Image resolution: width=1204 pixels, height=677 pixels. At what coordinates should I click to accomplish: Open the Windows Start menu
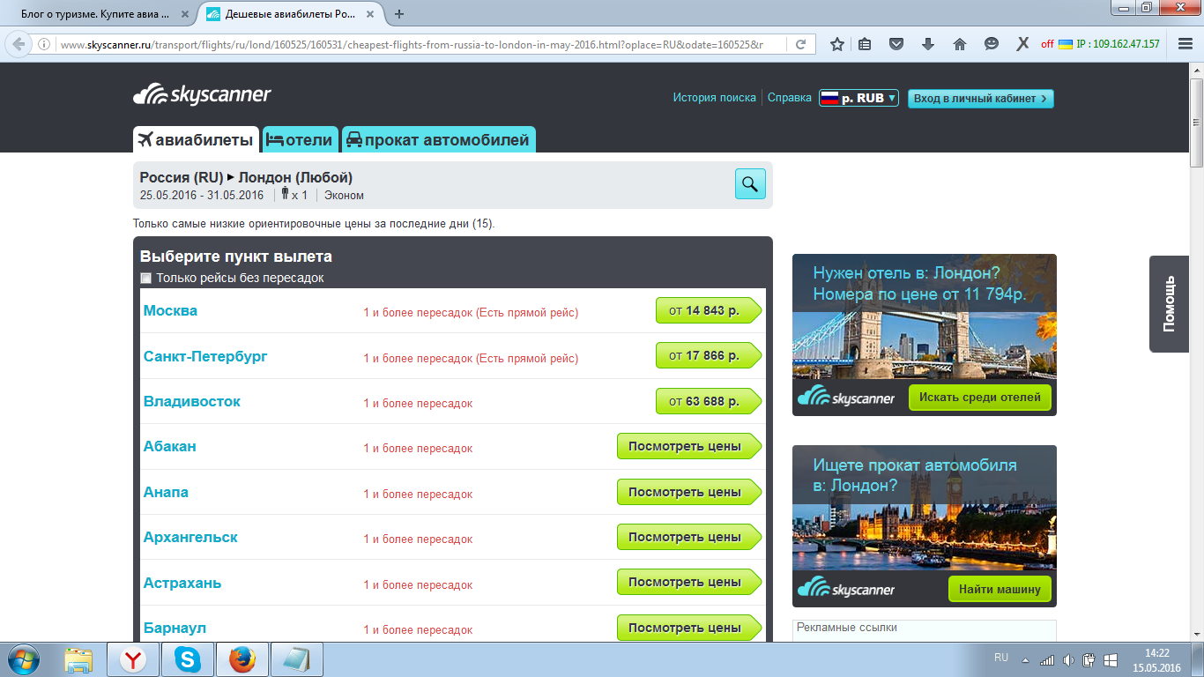click(x=25, y=659)
